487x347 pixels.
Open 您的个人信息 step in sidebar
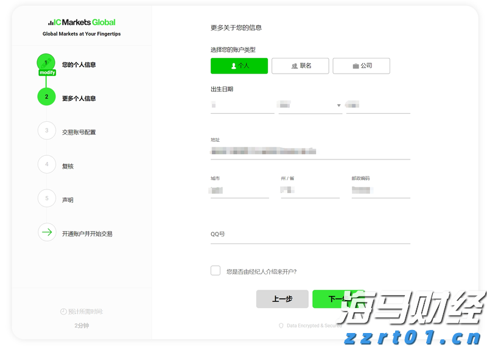pyautogui.click(x=79, y=65)
